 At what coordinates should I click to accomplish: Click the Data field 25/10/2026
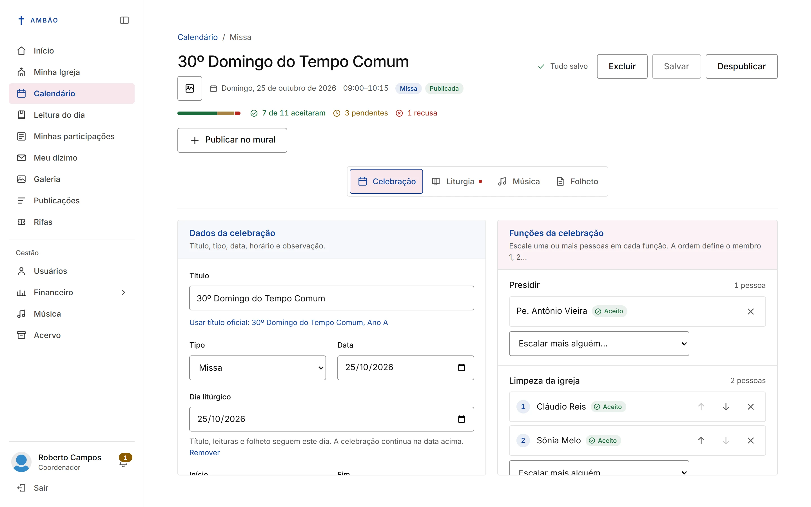pos(405,368)
